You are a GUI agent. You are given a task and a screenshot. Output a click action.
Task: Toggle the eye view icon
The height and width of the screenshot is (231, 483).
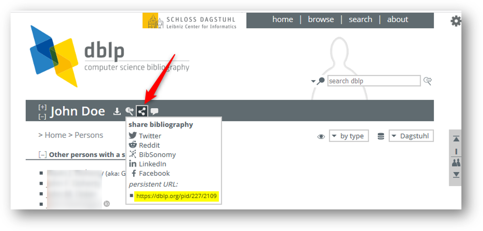point(321,136)
